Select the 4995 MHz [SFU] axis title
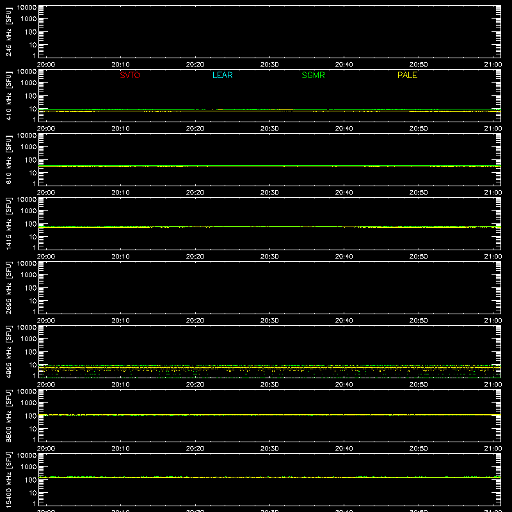 8,351
